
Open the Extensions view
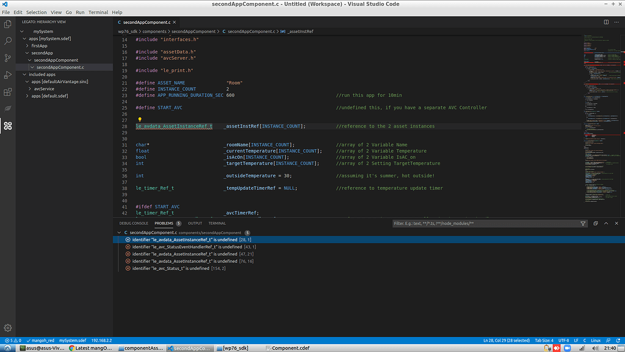(8, 93)
